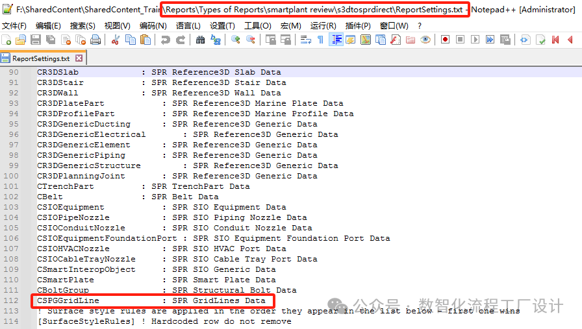Click the Zoom Out magnifier icon
This screenshot has height=329, width=582.
point(251,40)
